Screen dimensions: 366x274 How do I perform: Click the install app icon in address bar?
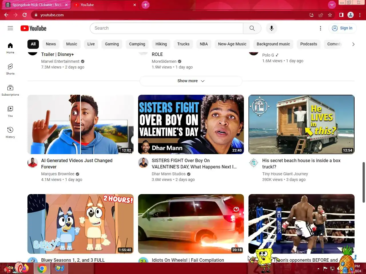coord(312,15)
